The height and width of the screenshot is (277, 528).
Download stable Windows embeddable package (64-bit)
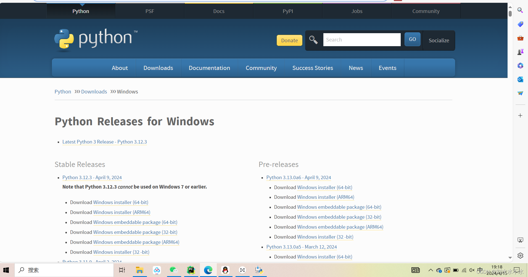pos(135,222)
